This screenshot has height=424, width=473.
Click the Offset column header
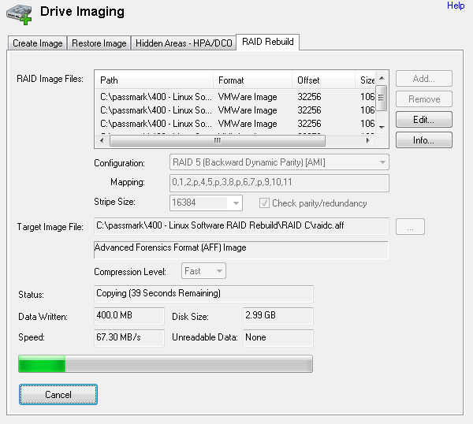tap(323, 80)
